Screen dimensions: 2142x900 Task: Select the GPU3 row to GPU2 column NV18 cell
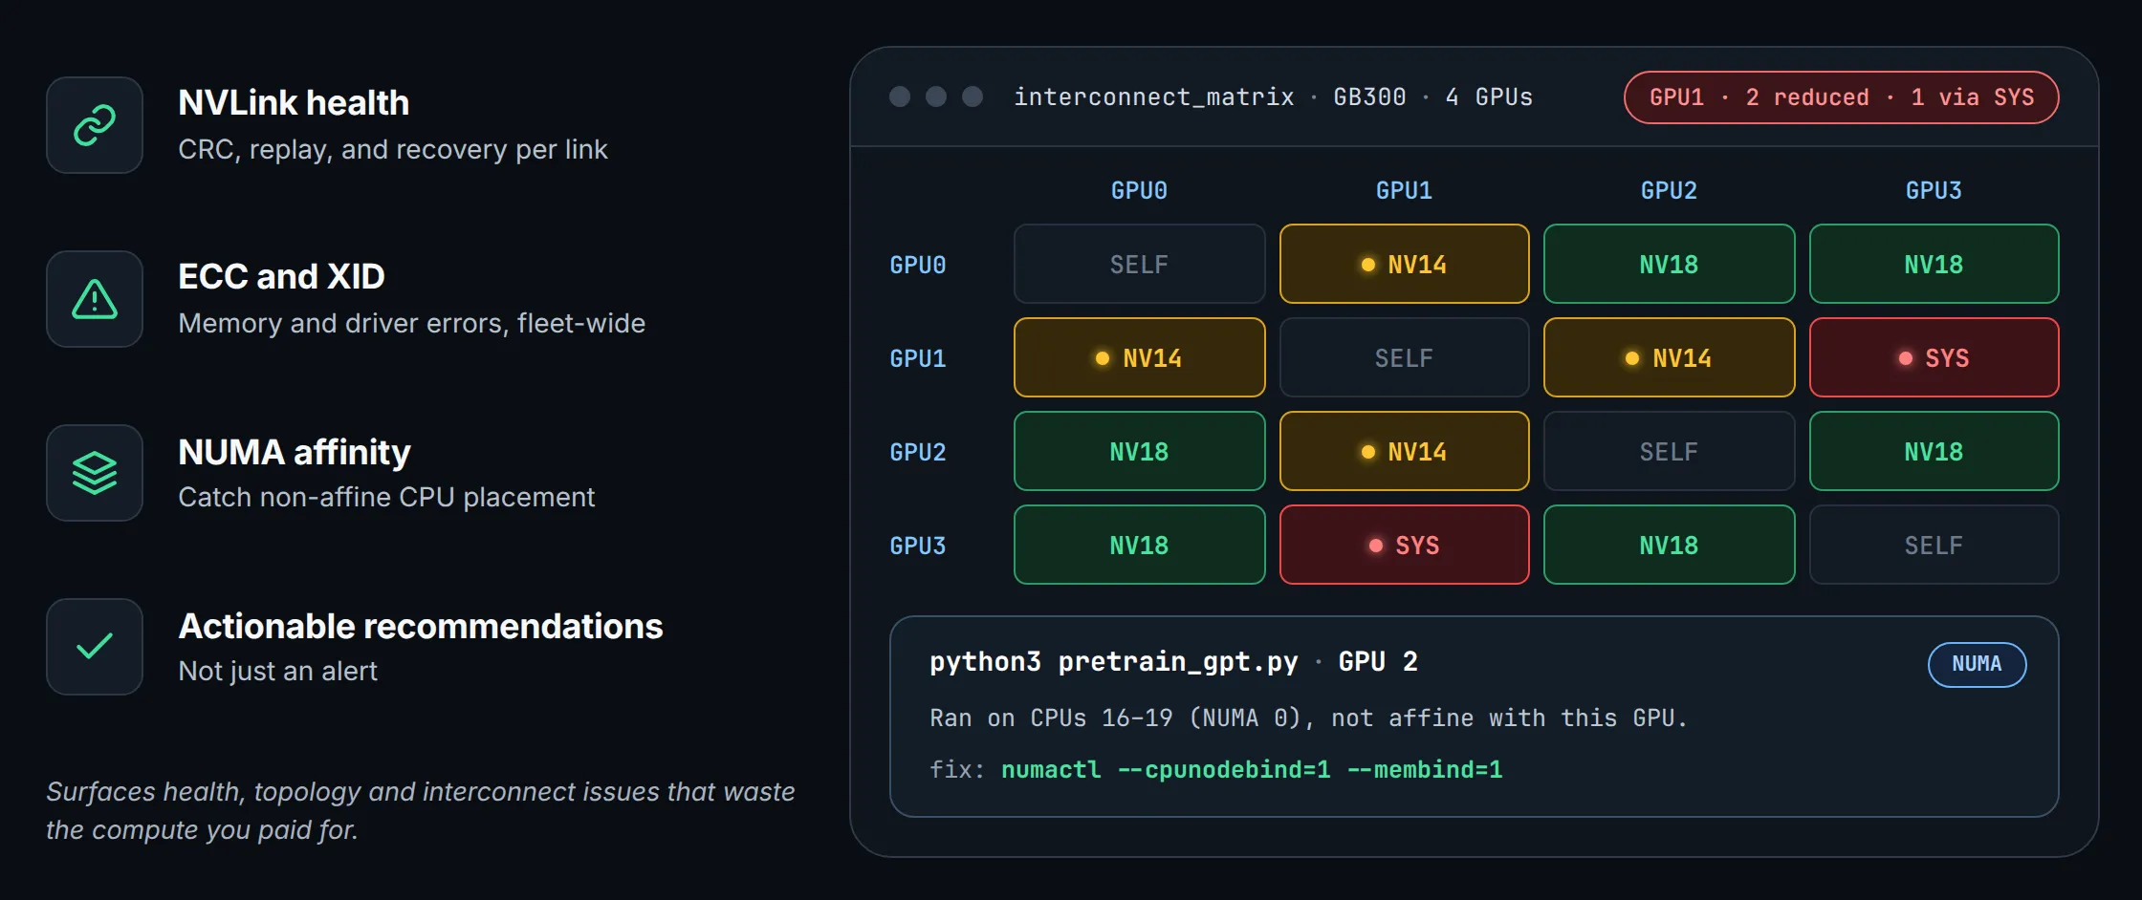point(1669,545)
